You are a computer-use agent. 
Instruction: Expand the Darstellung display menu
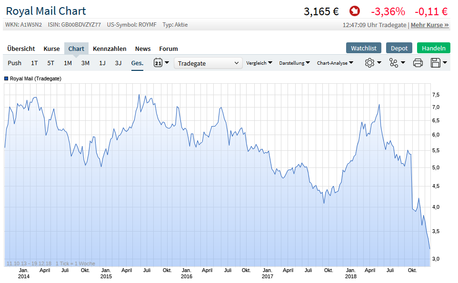click(294, 63)
